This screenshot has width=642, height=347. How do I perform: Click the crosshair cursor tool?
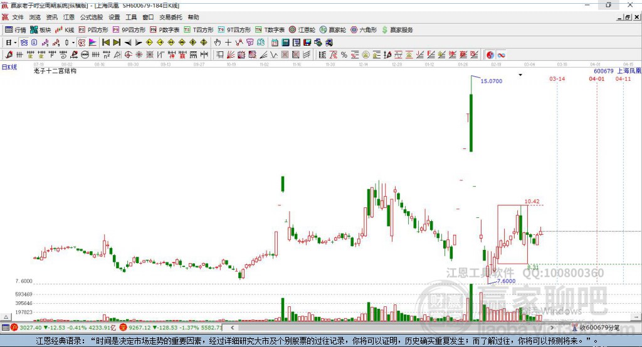point(228,43)
